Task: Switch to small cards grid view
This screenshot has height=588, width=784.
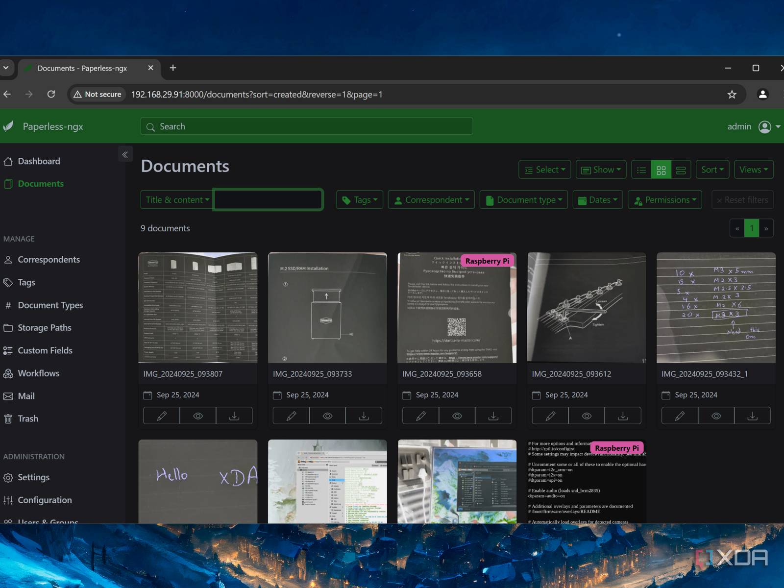Action: point(661,170)
